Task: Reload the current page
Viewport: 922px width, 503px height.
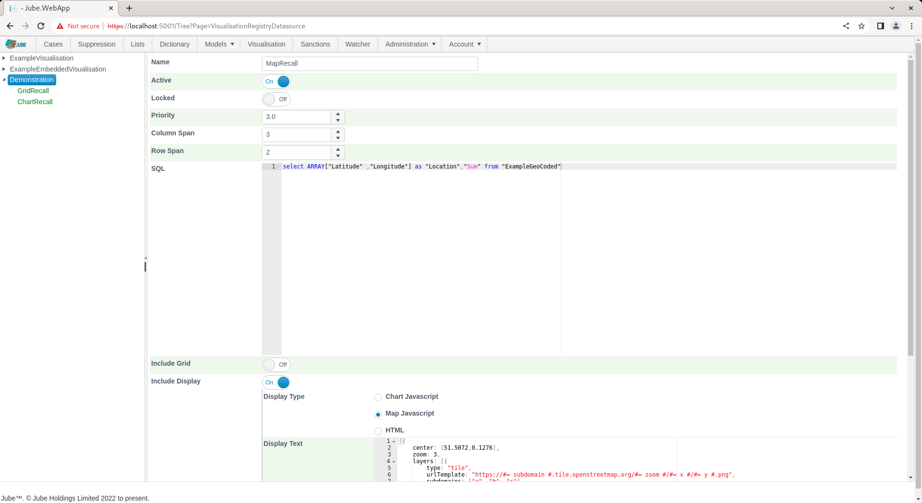Action: (41, 26)
